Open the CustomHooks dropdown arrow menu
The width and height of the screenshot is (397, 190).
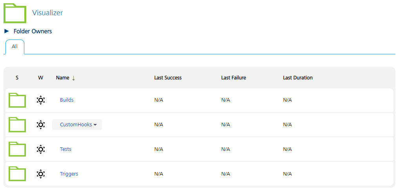click(x=95, y=125)
